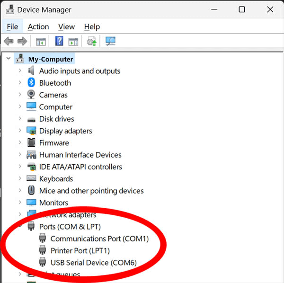Expand the Keyboards chevron
284x283 pixels.
20,178
